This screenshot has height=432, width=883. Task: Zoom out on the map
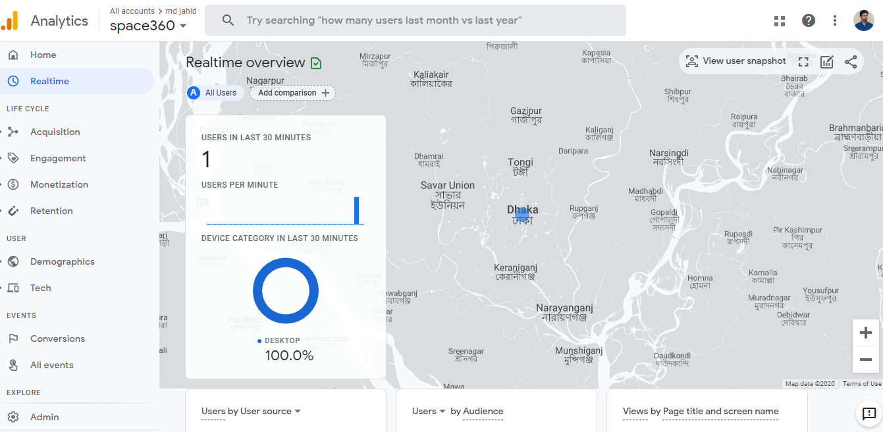coord(866,360)
